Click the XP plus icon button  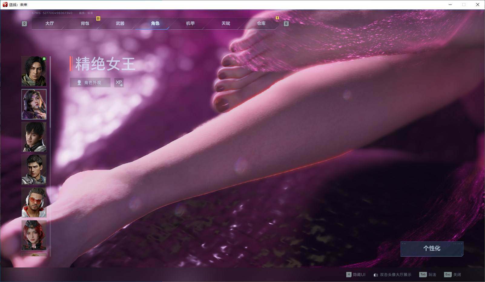click(119, 83)
